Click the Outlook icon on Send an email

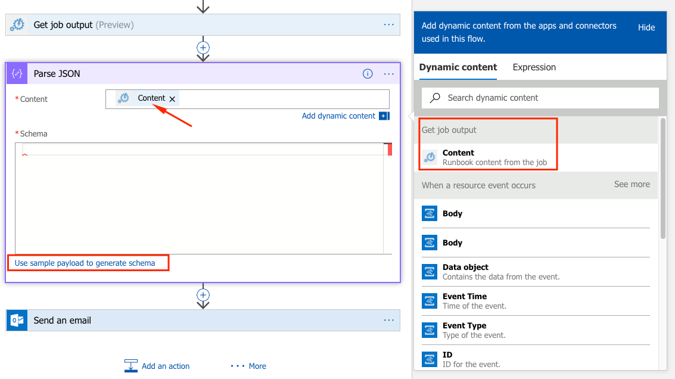click(x=15, y=320)
